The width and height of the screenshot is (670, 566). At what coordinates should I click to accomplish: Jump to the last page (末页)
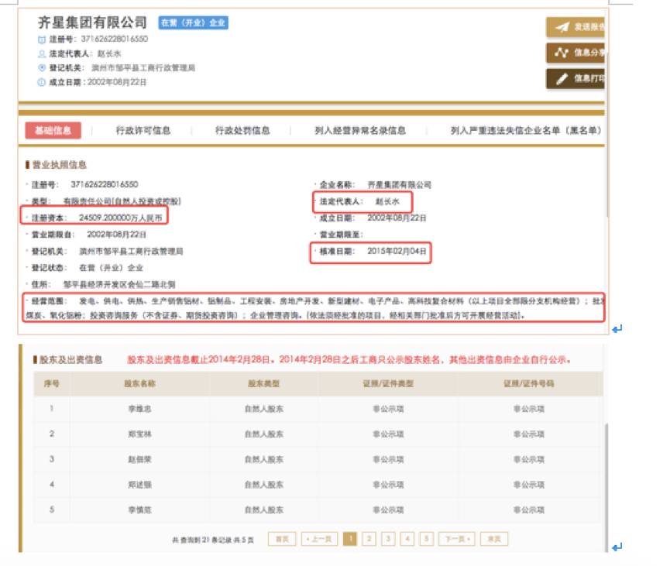tap(494, 539)
